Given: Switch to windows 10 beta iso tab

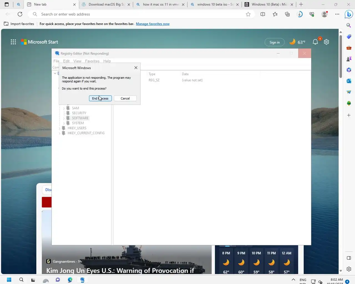Looking at the screenshot, I should [214, 4].
